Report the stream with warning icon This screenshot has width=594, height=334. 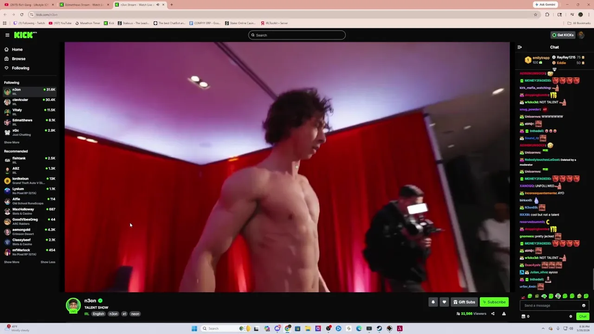pyautogui.click(x=504, y=314)
